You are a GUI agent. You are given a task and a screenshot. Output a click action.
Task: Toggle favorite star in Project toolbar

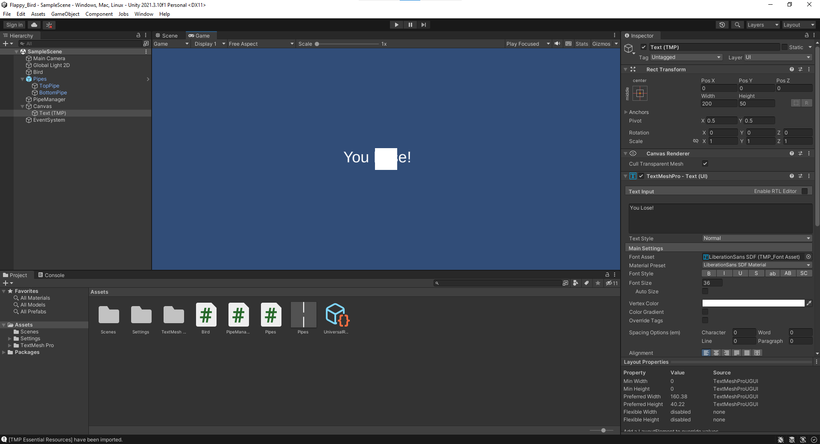tap(598, 283)
